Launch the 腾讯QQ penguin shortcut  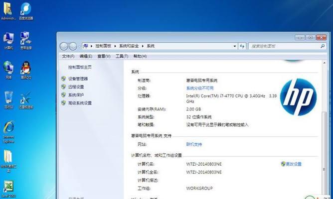click(x=26, y=70)
